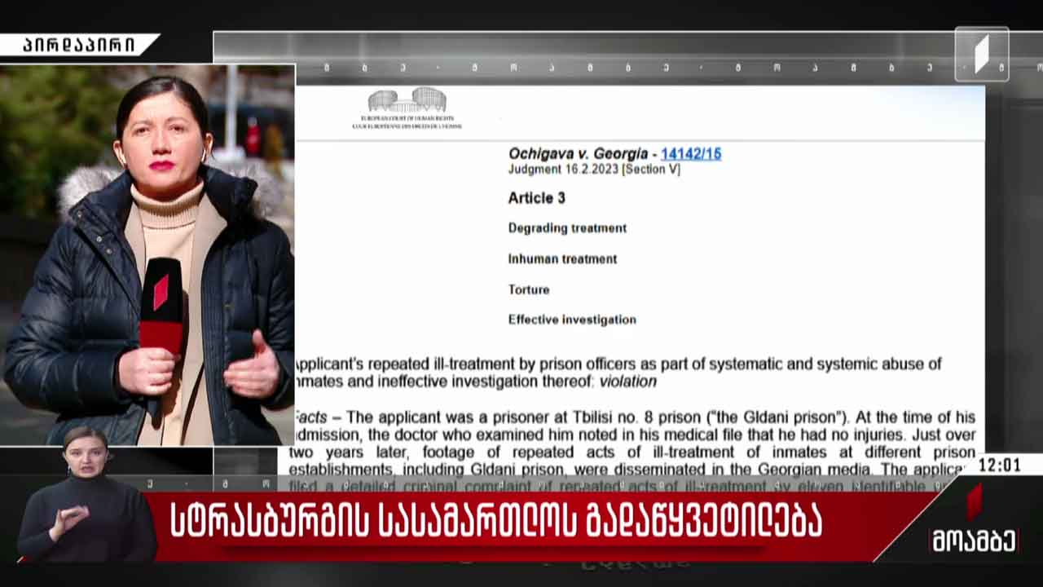Click the European Court of Human Rights logo

pyautogui.click(x=407, y=108)
